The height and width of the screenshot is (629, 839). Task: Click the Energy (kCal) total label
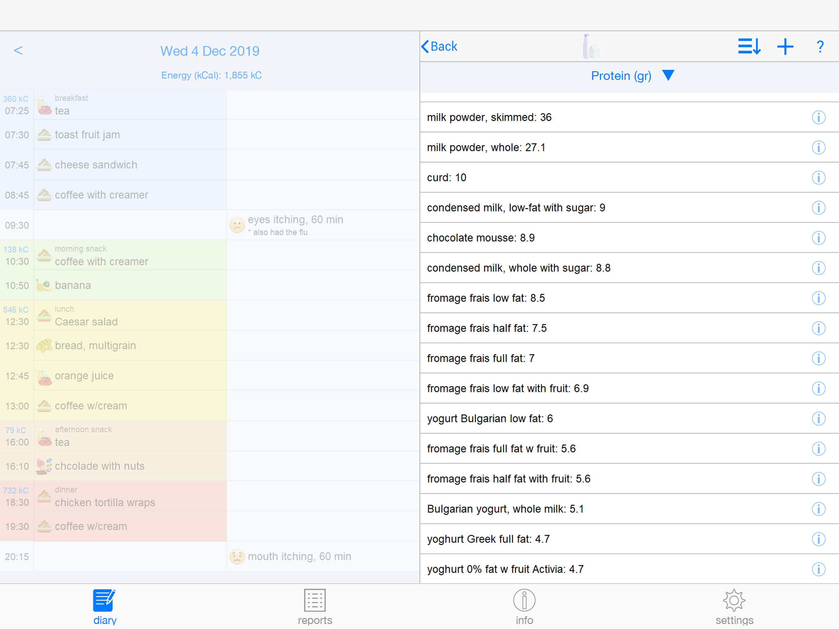(x=211, y=75)
